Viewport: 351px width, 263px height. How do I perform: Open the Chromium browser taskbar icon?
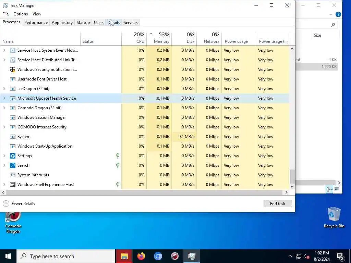tap(158, 256)
